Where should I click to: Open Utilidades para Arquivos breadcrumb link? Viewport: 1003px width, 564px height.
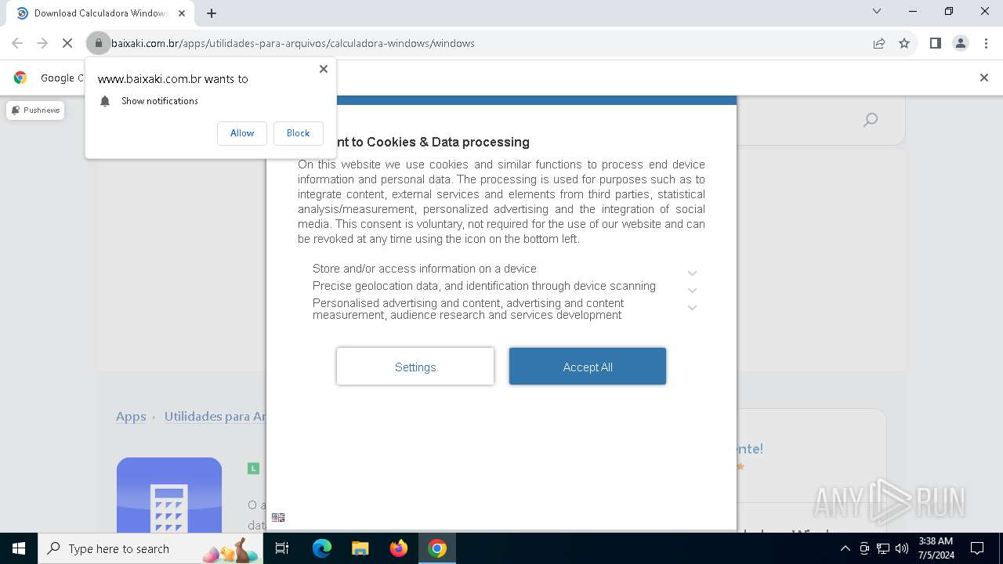coord(215,417)
